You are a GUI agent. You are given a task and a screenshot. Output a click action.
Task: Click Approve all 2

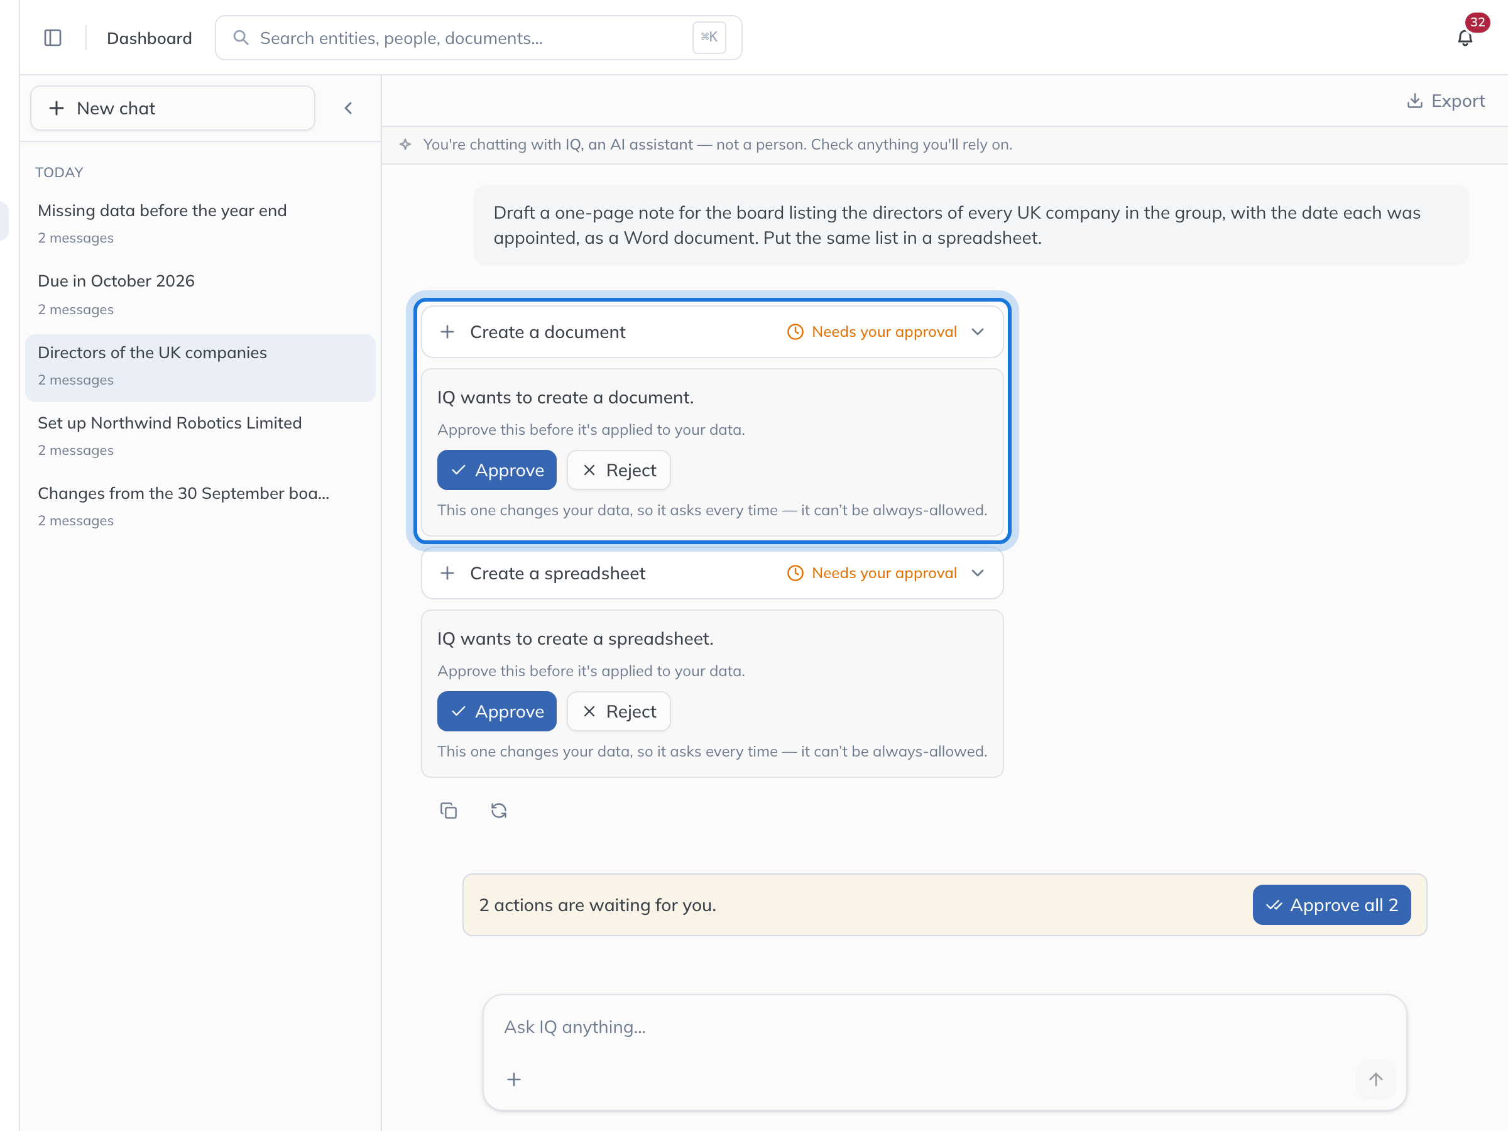click(1331, 905)
